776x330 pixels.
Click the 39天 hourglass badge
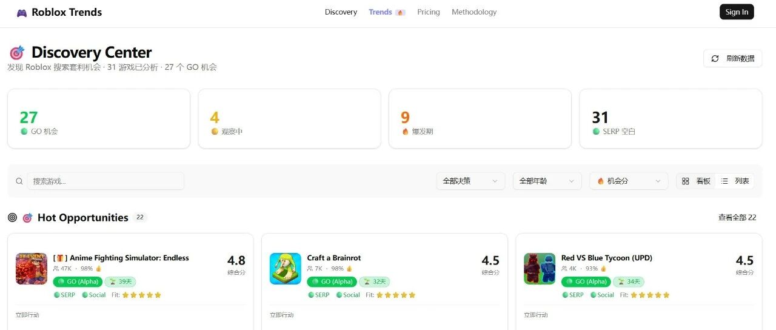click(x=120, y=281)
